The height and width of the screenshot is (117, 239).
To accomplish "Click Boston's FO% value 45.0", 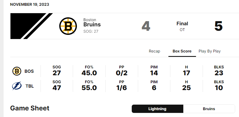I will [89, 73].
